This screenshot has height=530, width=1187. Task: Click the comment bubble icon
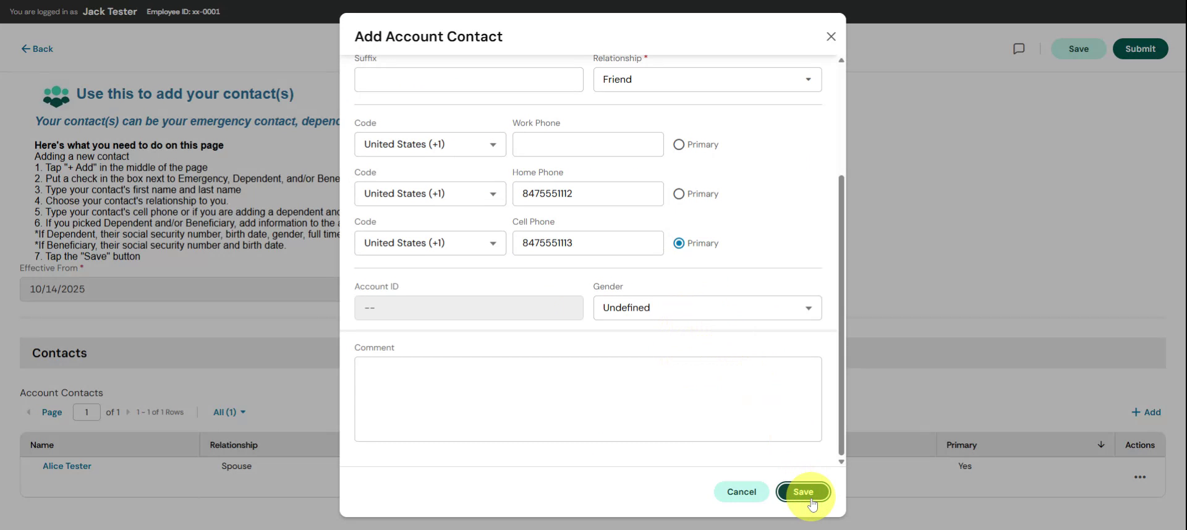[1019, 49]
